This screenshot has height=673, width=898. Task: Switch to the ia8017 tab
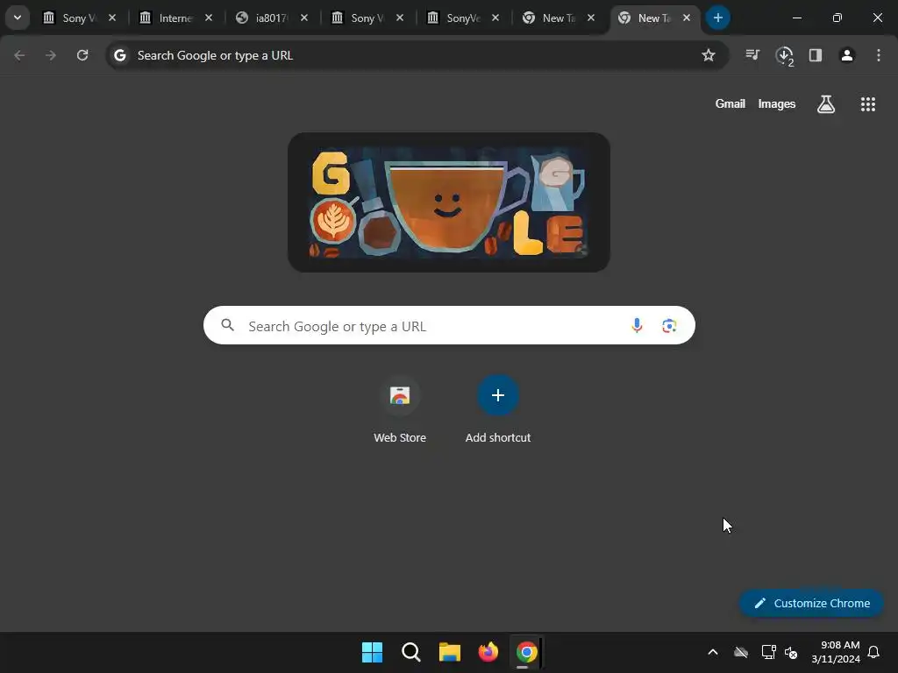pos(272,18)
